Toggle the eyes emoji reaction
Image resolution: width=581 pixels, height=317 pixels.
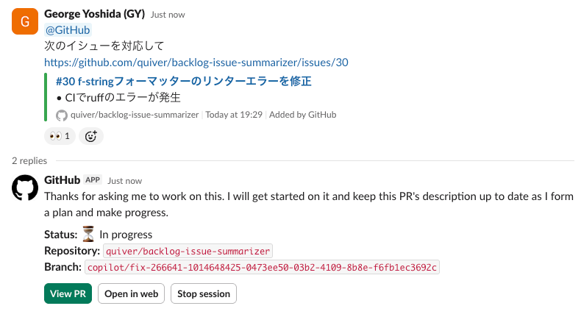tap(59, 136)
